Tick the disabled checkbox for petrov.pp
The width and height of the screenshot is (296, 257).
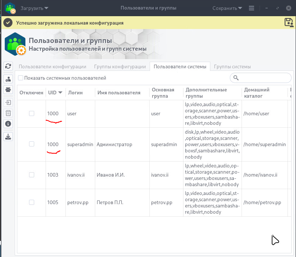coord(32,202)
